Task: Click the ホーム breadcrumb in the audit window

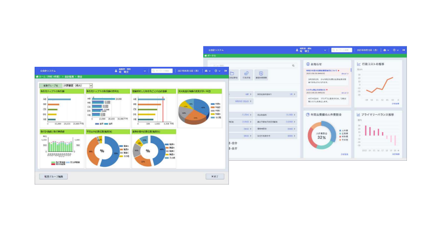Action: point(43,77)
